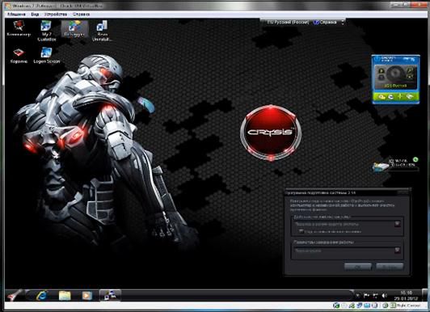Show hidden tray icons arrow
The image size is (430, 312).
click(x=358, y=295)
